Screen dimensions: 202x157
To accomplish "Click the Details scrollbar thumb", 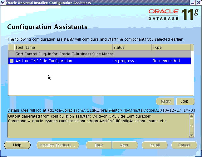I will point(191,125).
